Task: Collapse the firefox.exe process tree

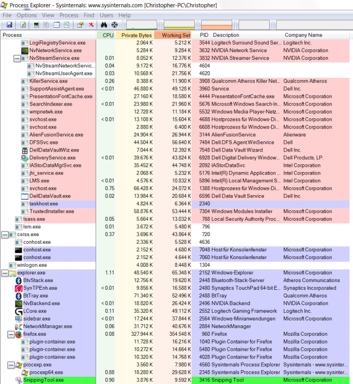Action: 11,334
